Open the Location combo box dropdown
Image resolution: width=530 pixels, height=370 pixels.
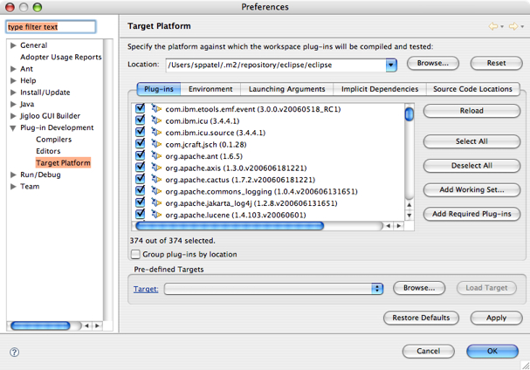click(391, 65)
